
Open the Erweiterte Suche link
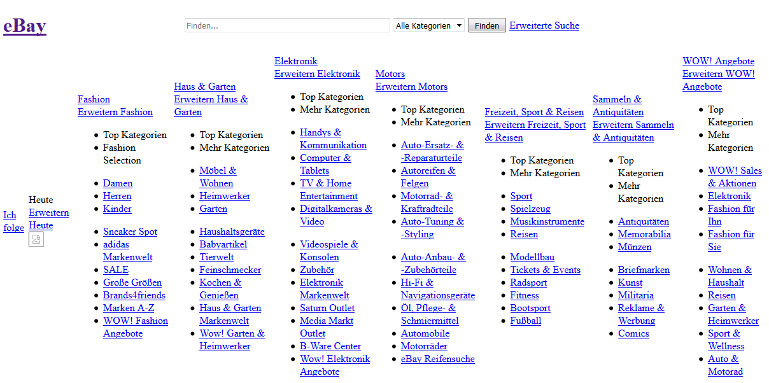pos(544,25)
